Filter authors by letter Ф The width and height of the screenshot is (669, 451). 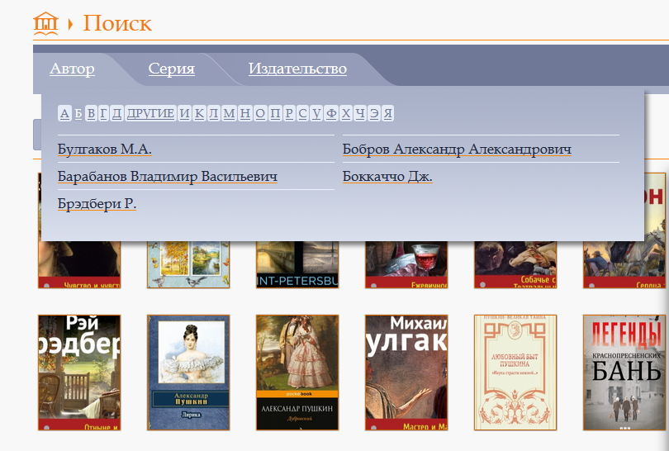coord(331,113)
